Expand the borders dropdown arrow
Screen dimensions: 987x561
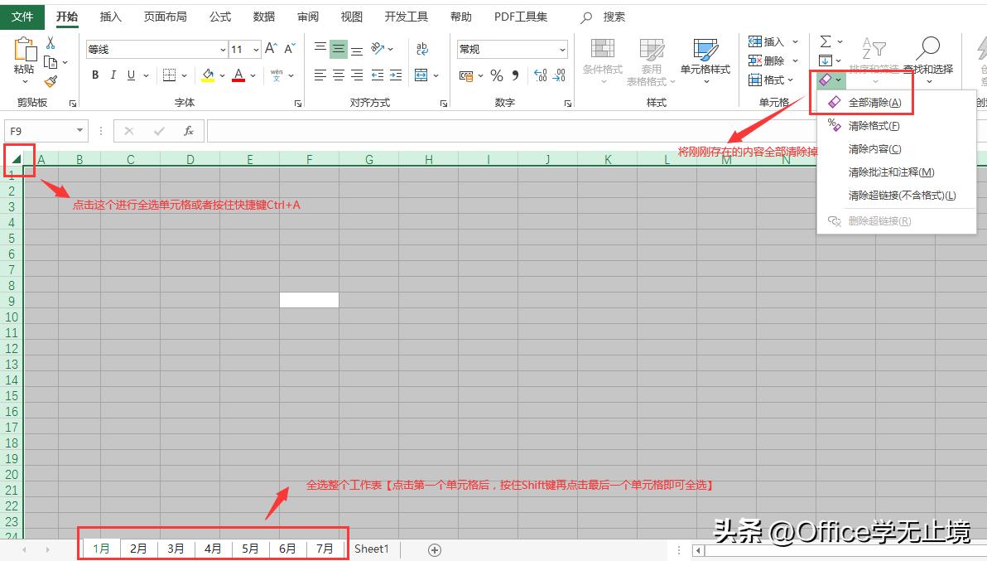pos(184,75)
